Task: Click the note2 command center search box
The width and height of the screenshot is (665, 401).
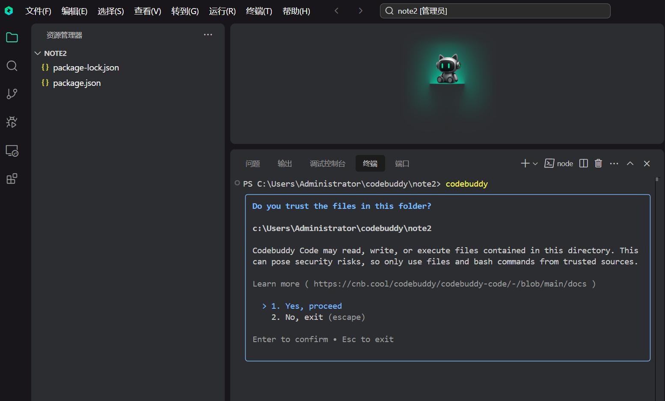Action: [495, 11]
